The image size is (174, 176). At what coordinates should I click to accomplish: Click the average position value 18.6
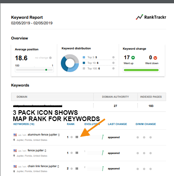coord(21,58)
